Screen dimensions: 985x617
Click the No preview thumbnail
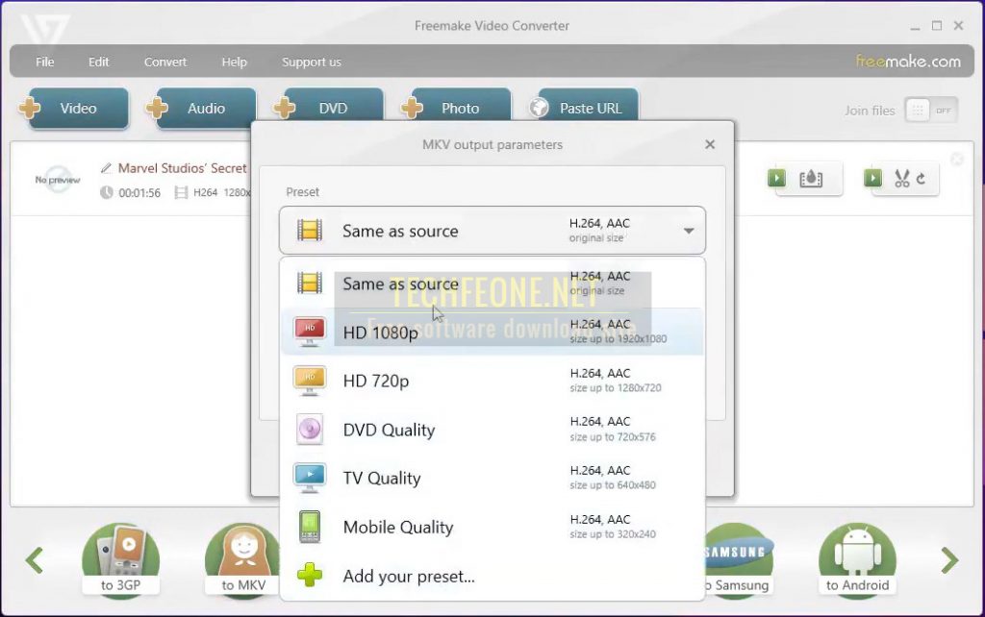[x=57, y=180]
